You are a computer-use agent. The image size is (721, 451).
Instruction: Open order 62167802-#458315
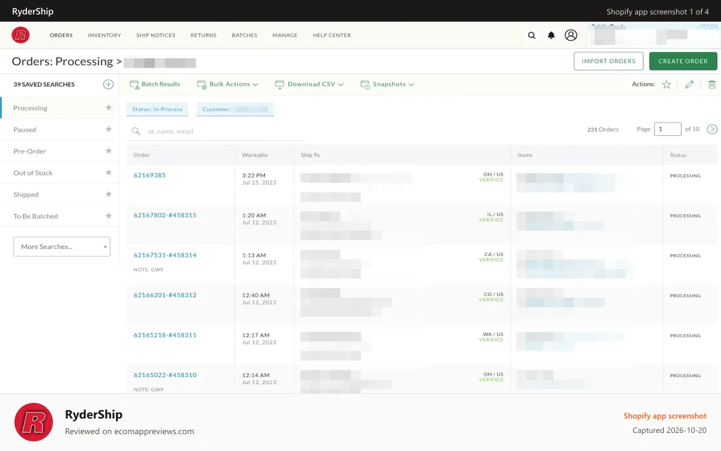pyautogui.click(x=165, y=215)
